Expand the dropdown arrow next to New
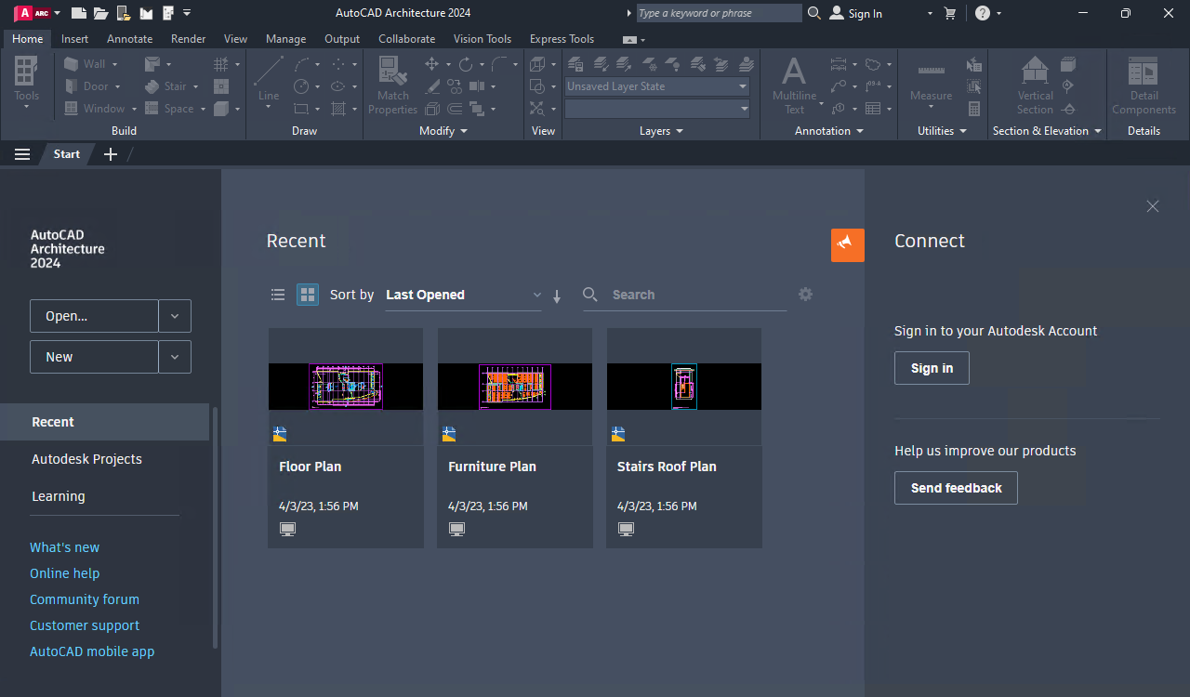This screenshot has height=697, width=1190. [x=175, y=357]
